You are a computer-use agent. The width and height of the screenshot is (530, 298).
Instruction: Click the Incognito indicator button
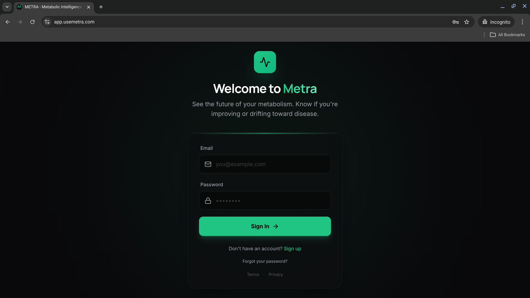coord(496,22)
